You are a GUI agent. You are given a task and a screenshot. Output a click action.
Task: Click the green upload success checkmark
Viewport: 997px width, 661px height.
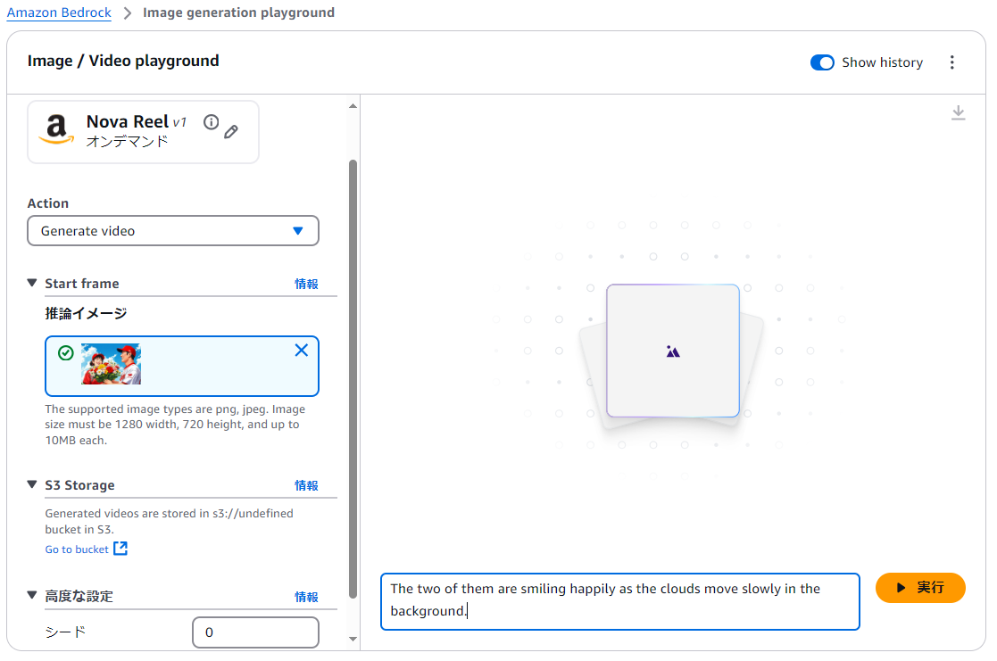tap(65, 352)
